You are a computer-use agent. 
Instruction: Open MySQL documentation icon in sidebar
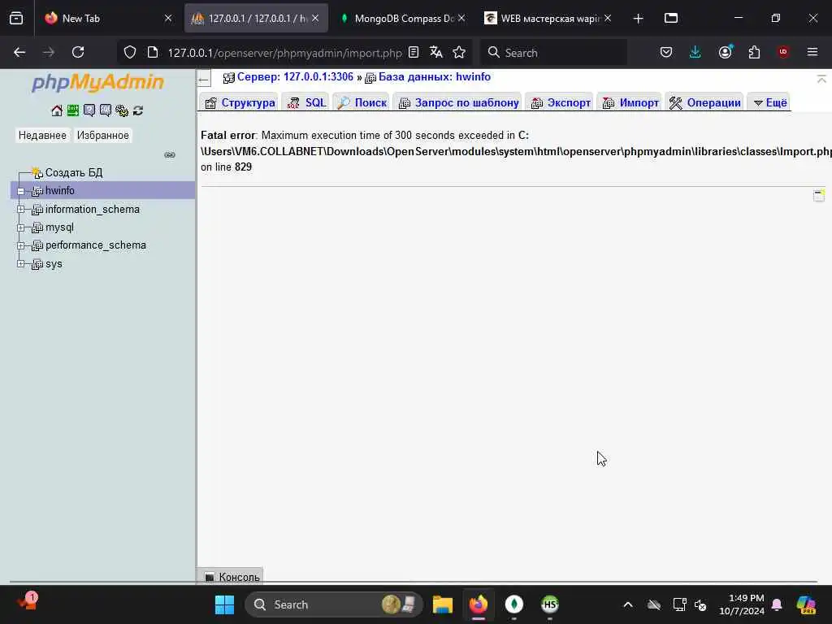[106, 110]
